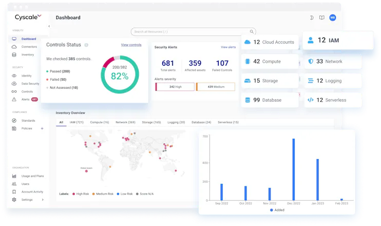381x226 pixels.
Task: Toggle Medium Risk map label
Action: click(x=103, y=194)
